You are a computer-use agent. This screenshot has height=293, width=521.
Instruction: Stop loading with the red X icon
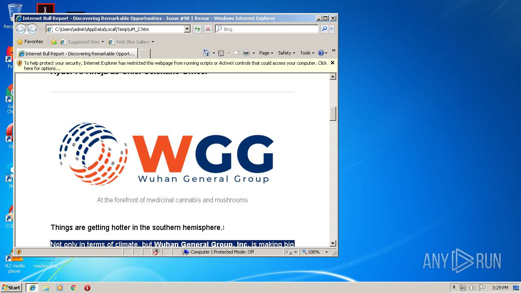(x=208, y=29)
